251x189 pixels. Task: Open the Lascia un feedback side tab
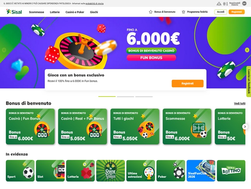(x=248, y=81)
